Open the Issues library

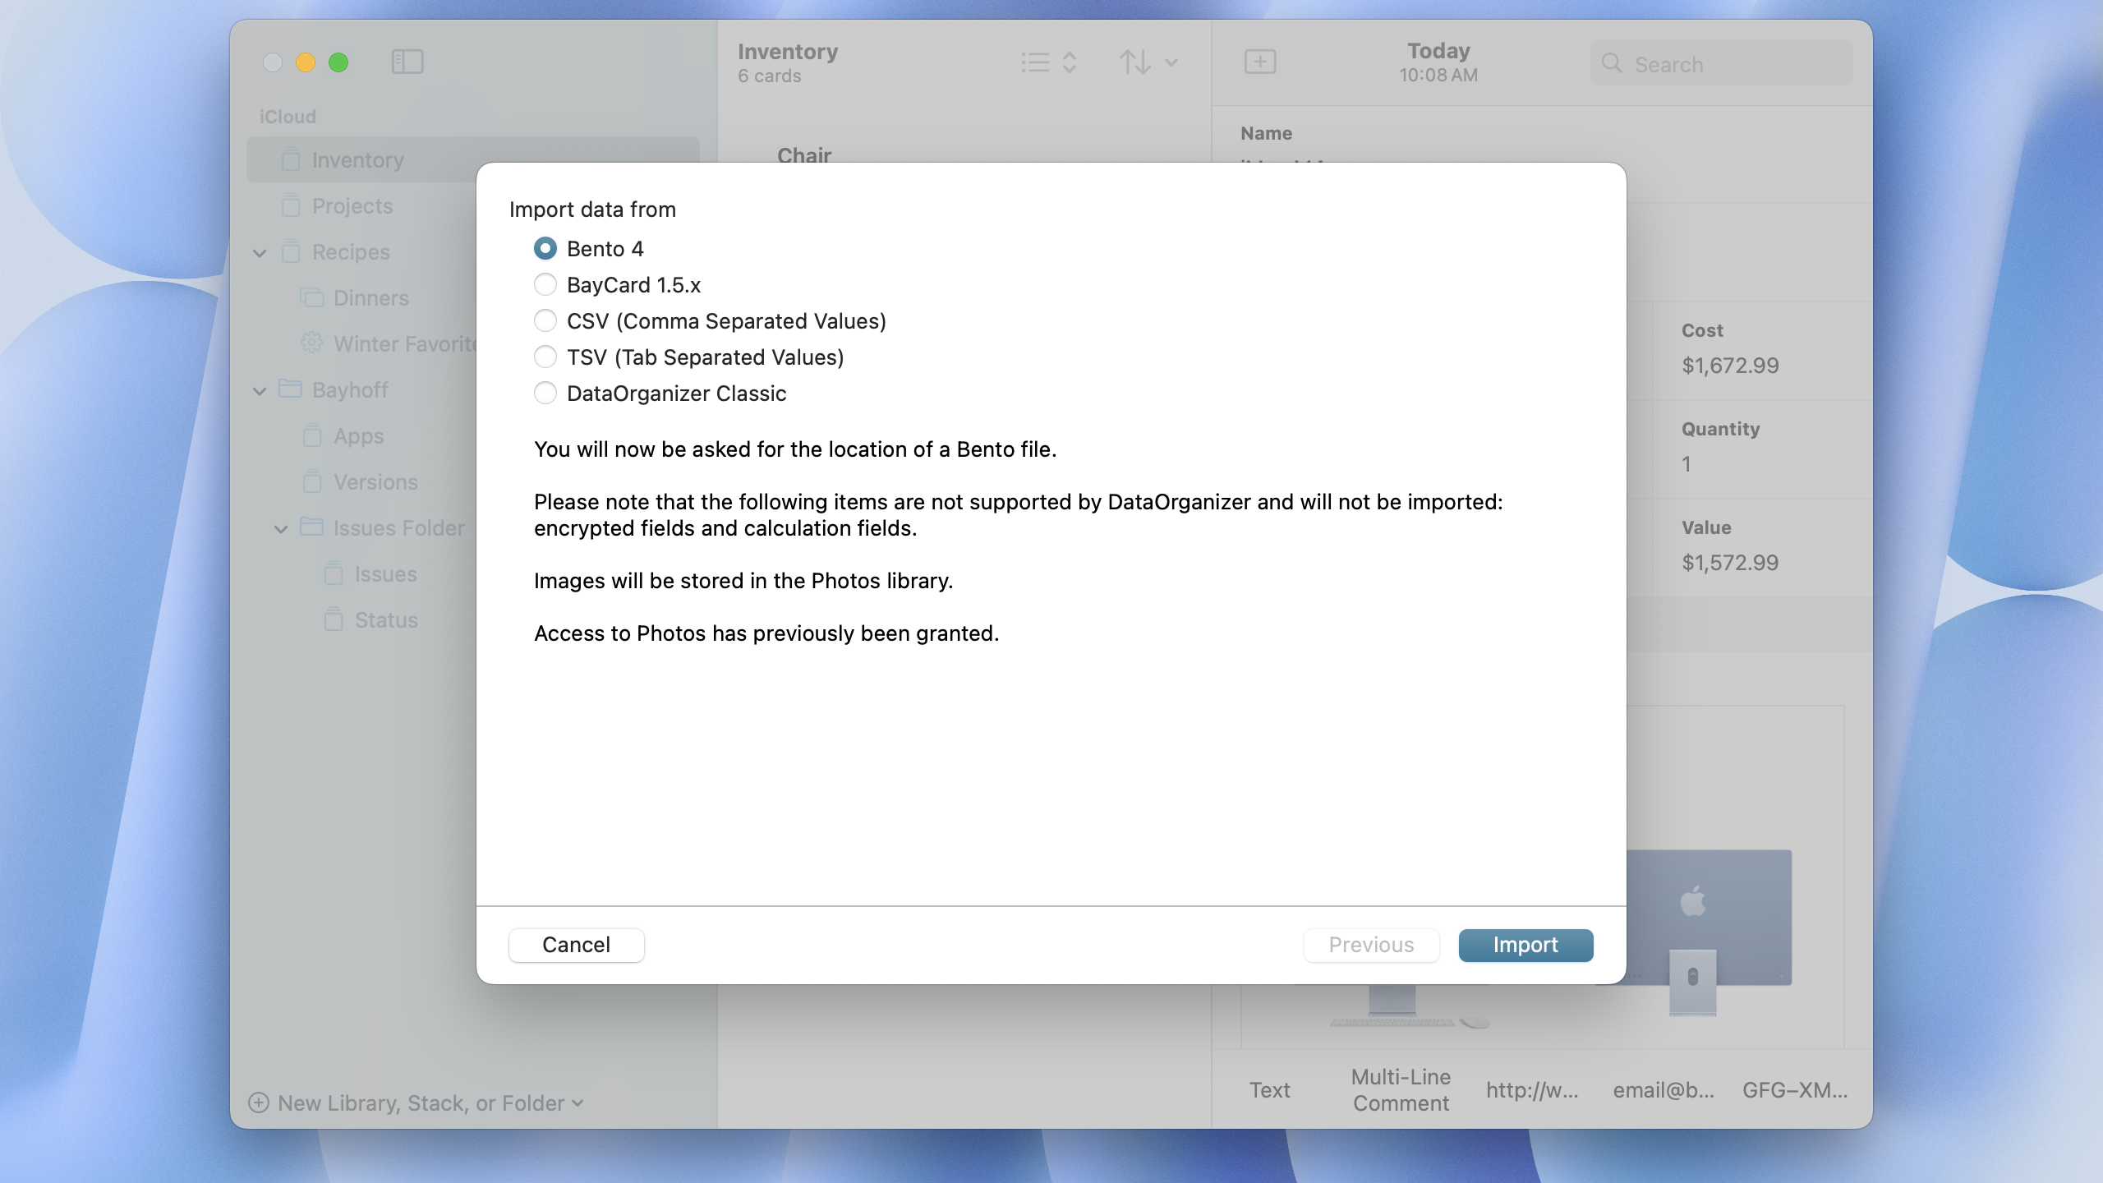pyautogui.click(x=385, y=573)
